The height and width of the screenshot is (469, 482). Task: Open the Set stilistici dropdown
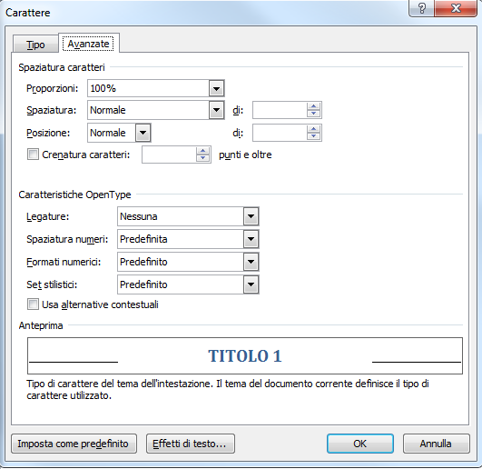point(251,284)
